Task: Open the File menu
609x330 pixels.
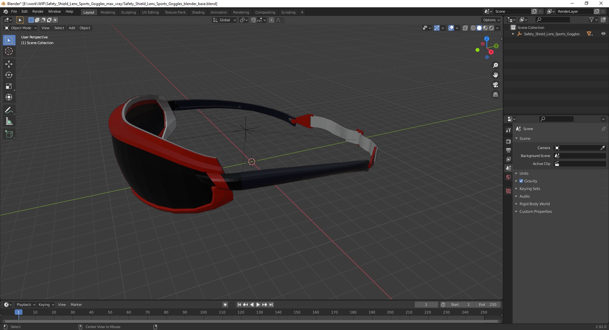Action: [x=14, y=11]
